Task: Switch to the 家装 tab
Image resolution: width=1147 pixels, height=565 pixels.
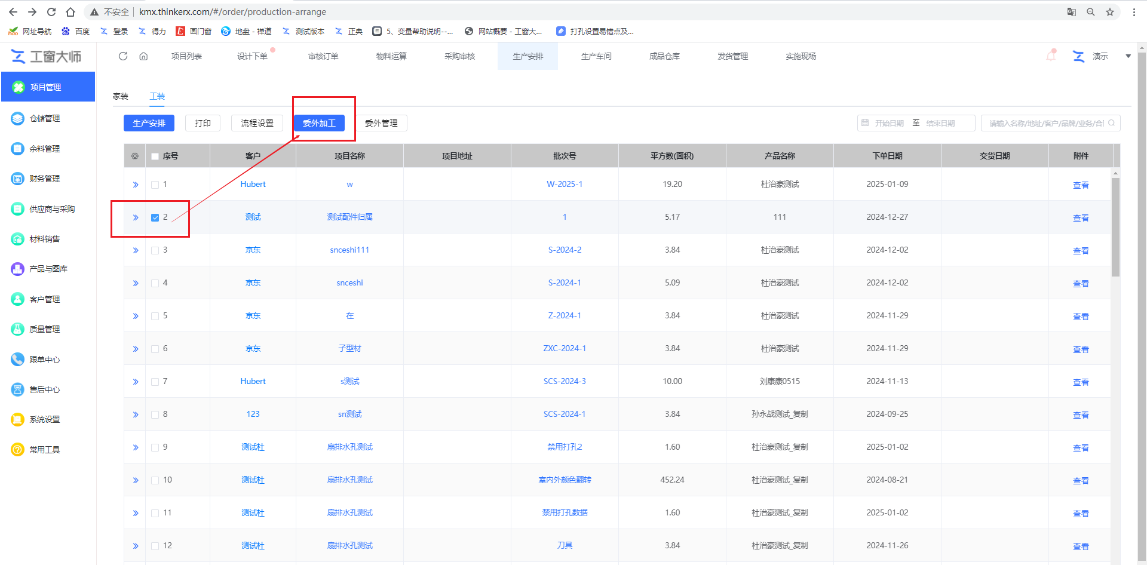Action: pyautogui.click(x=121, y=96)
